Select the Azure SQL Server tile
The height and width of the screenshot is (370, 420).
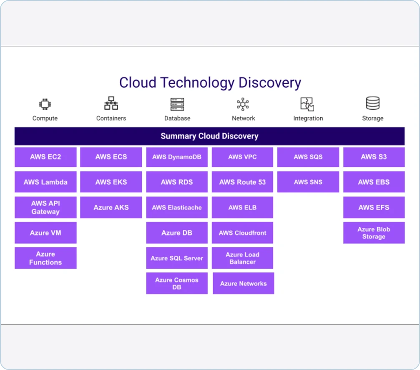tap(177, 258)
